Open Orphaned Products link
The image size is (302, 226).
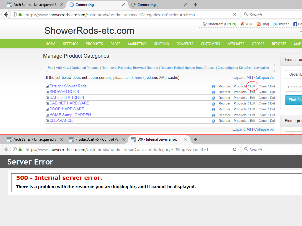click(x=86, y=68)
